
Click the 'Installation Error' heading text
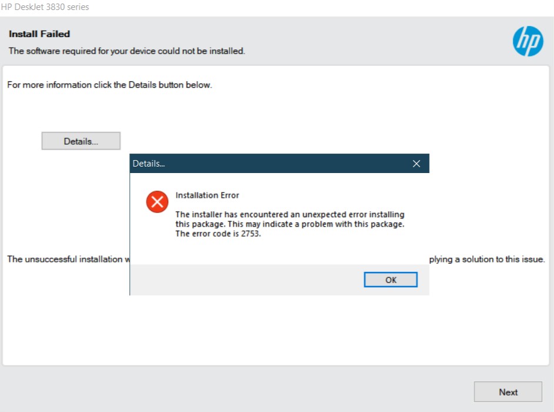tap(207, 195)
